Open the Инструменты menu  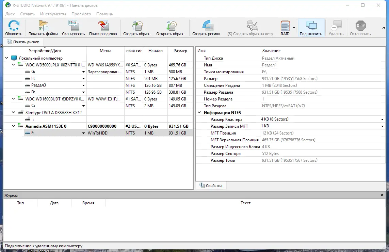53,14
